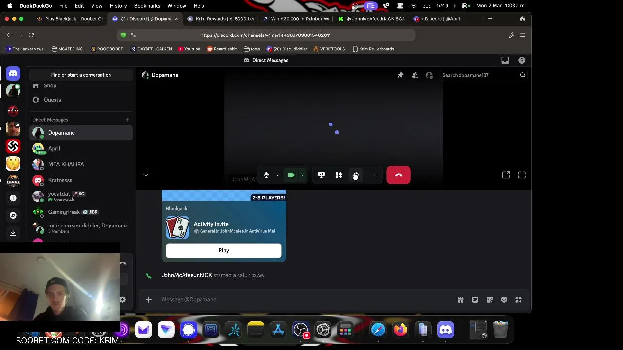Create new DM with plus icon
623x350 pixels.
(127, 120)
